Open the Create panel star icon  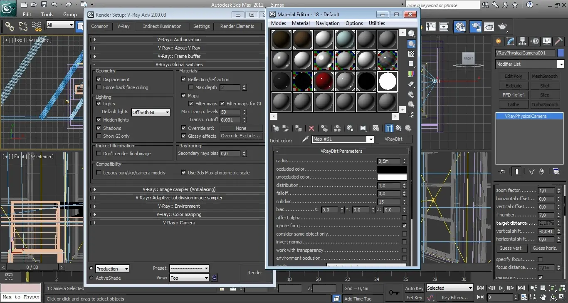click(x=498, y=41)
